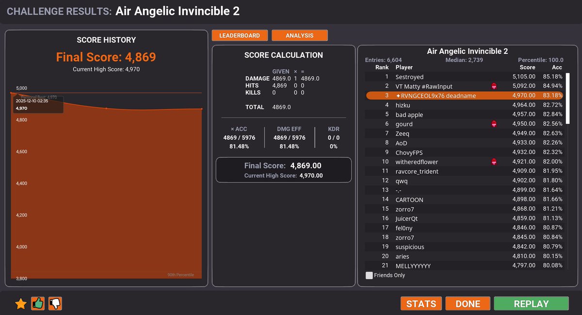Click the Entries: 6,604 label
The height and width of the screenshot is (315, 582).
384,60
